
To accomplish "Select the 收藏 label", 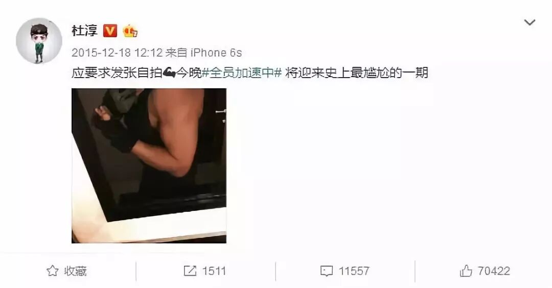I will (x=75, y=271).
